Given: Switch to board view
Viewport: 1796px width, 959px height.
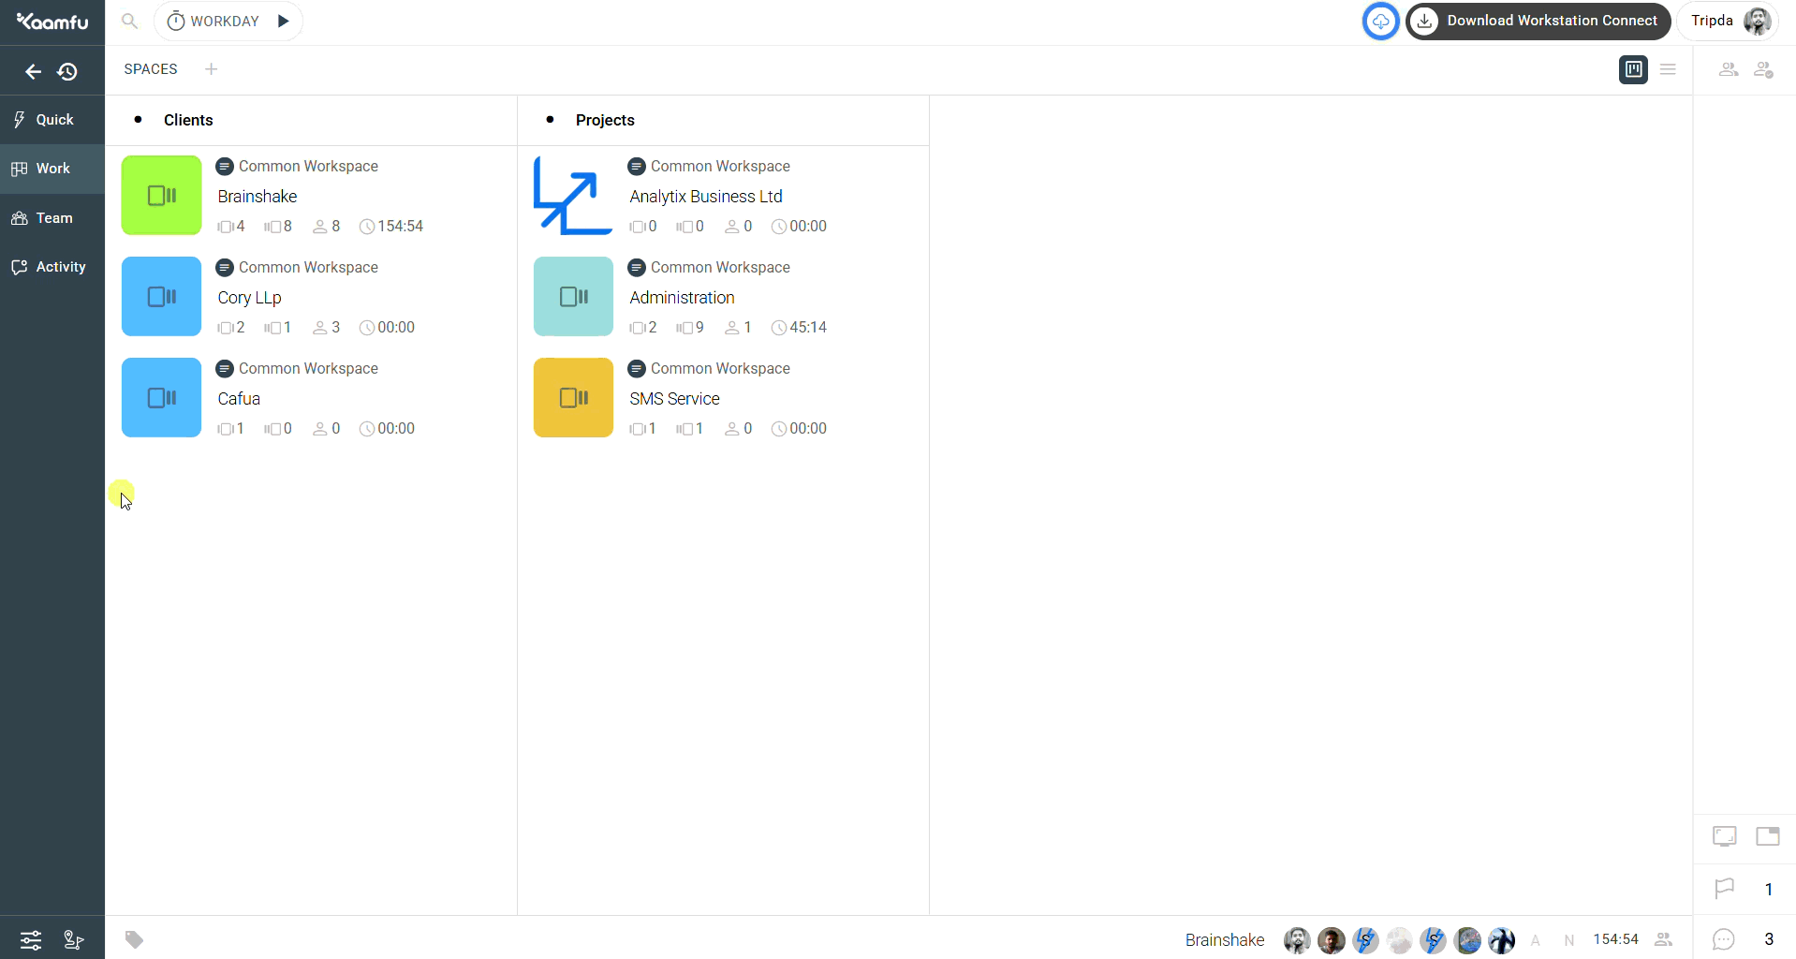Looking at the screenshot, I should click(1633, 69).
